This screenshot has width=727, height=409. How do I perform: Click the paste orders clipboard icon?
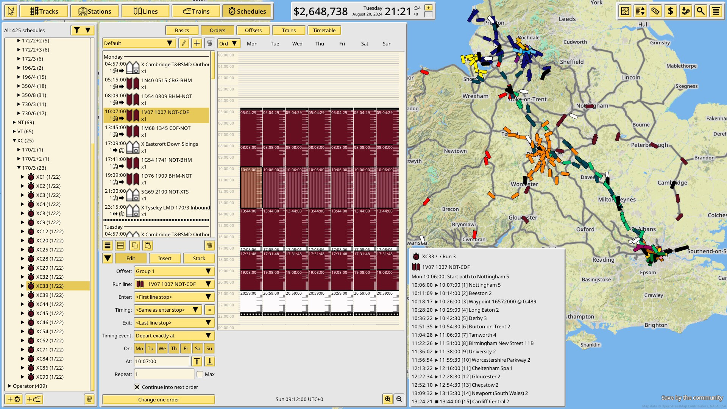(x=147, y=245)
